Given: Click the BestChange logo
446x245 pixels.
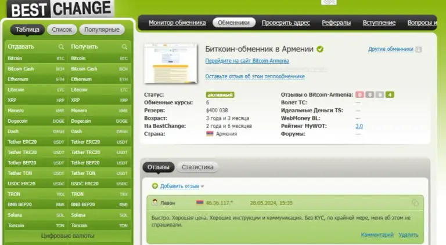Looking at the screenshot, I should coord(60,9).
